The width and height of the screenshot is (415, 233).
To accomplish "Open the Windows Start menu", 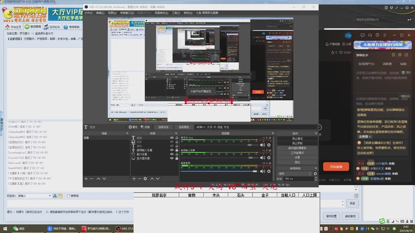I will pyautogui.click(x=5, y=228).
